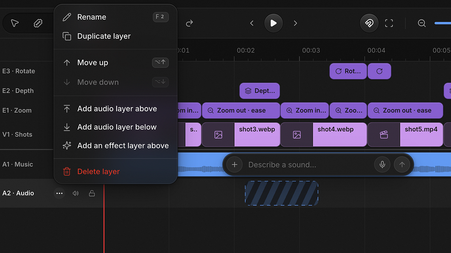
Task: Select the Zoom out · ease clip above shot5.mp4
Action: 405,110
